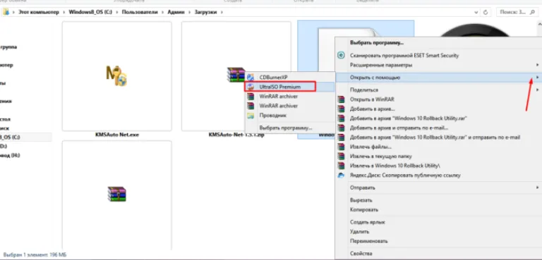This screenshot has height=260, width=542.
Task: Expand the Отправить submenu arrow
Action: 537,187
